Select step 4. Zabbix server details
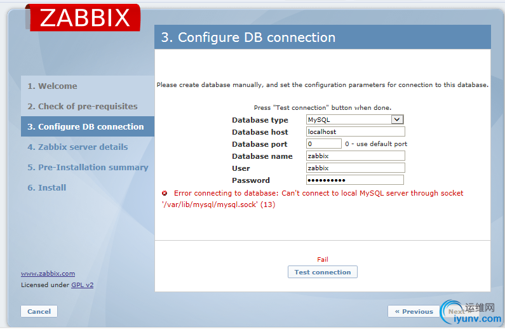The image size is (505, 329). [77, 147]
